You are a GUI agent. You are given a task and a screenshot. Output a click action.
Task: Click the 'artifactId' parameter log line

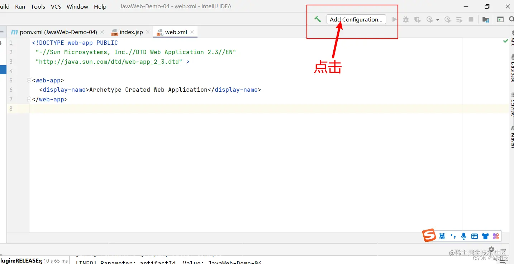tap(168, 262)
